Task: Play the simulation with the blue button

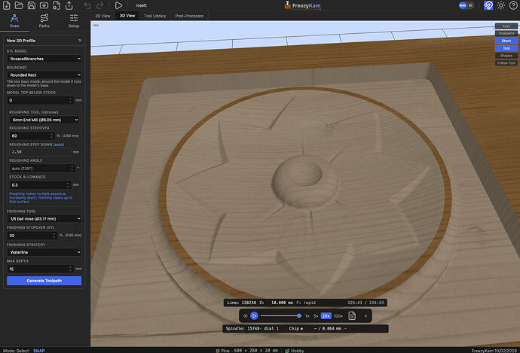Action: [x=255, y=316]
